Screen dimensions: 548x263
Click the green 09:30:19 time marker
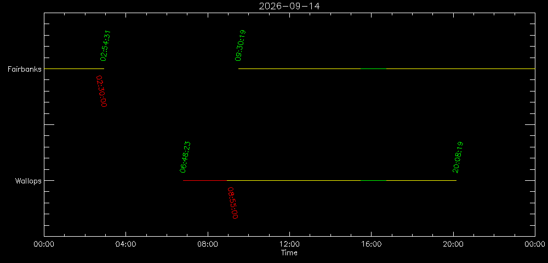point(241,45)
